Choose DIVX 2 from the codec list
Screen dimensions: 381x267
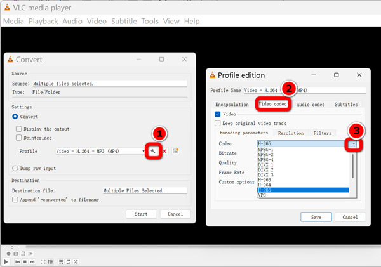pyautogui.click(x=303, y=170)
